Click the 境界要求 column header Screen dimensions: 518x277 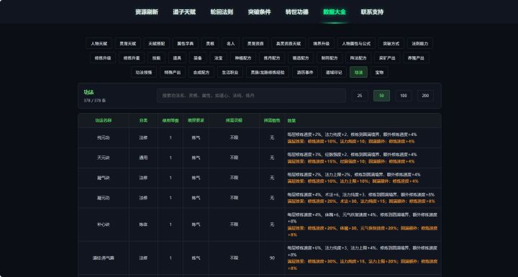click(196, 121)
